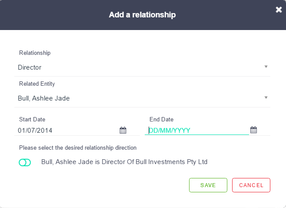The height and width of the screenshot is (208, 286).
Task: Open the End Date calendar picker
Action: click(254, 130)
